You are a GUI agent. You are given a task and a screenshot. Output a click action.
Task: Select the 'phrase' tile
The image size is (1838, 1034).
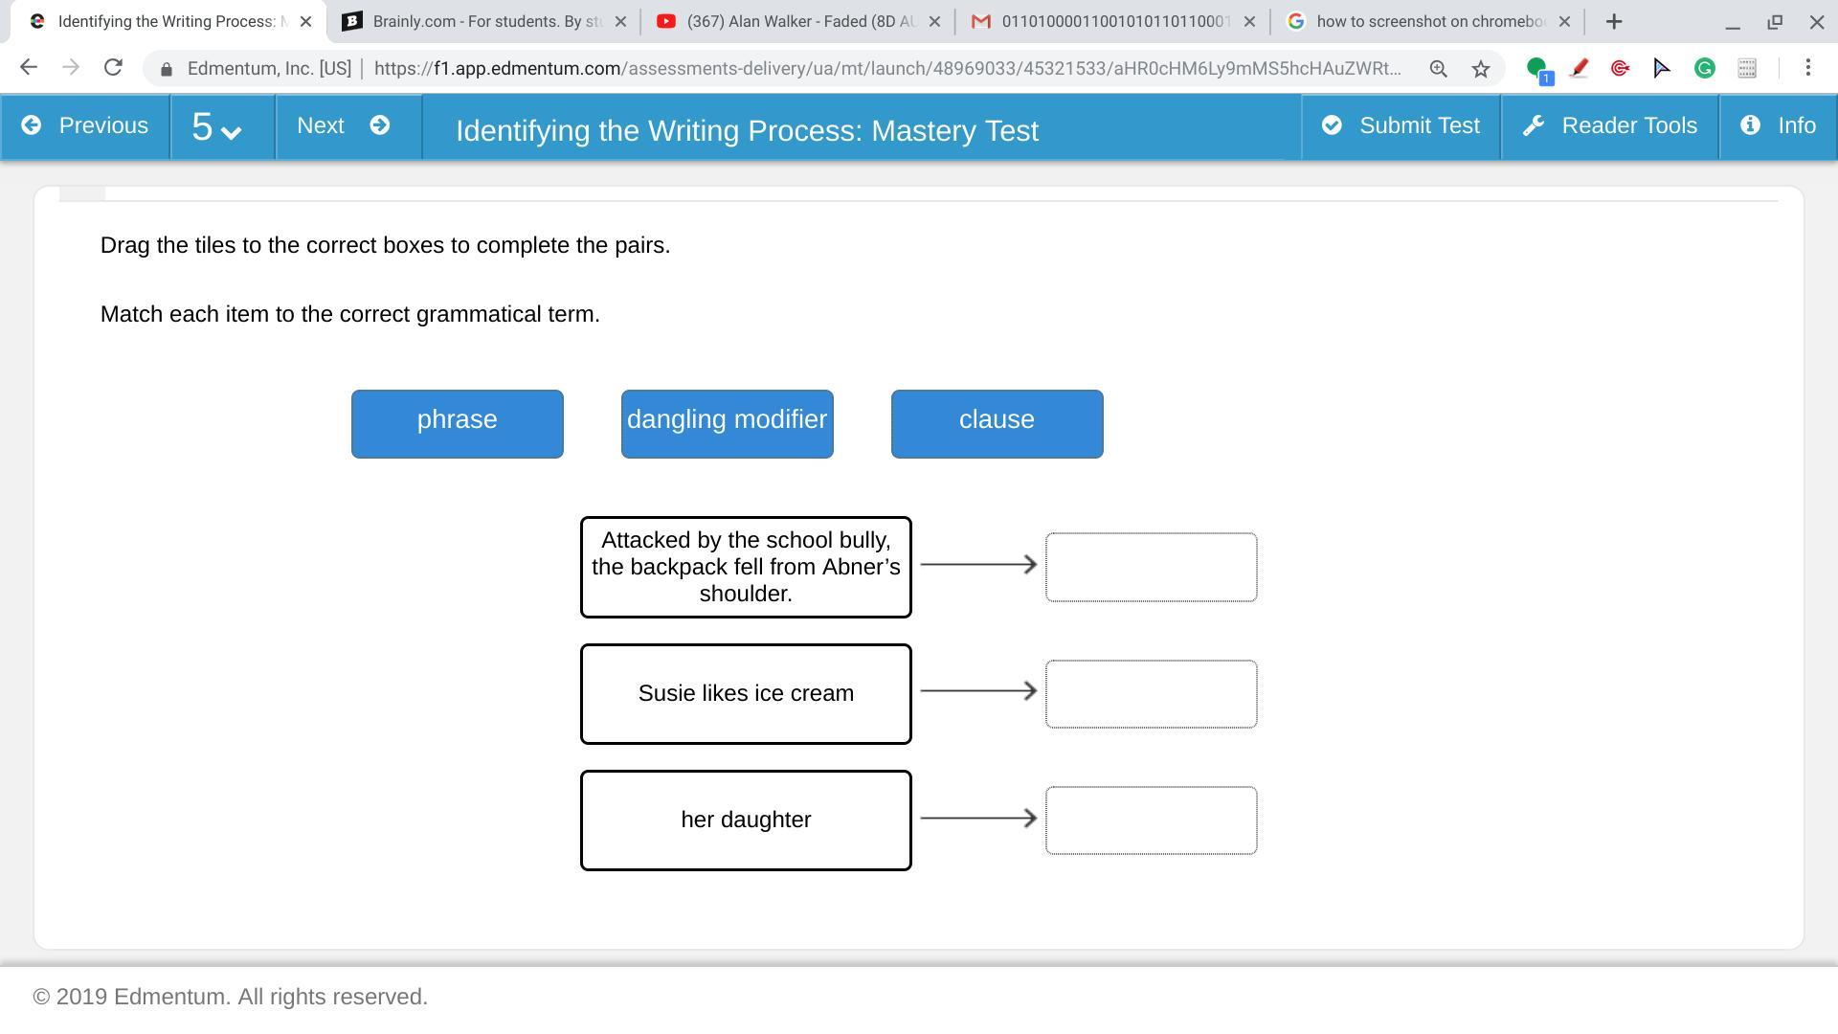pyautogui.click(x=457, y=424)
